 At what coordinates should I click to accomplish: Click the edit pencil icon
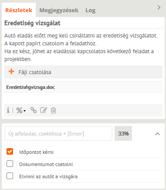coord(44,110)
